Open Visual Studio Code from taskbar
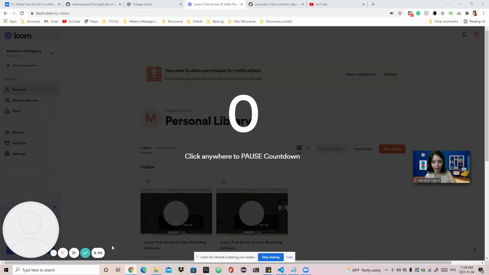 (x=281, y=270)
